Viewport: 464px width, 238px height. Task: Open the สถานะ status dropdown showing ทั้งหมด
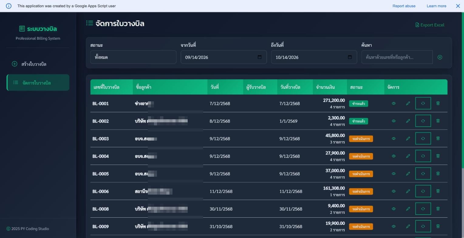click(133, 57)
